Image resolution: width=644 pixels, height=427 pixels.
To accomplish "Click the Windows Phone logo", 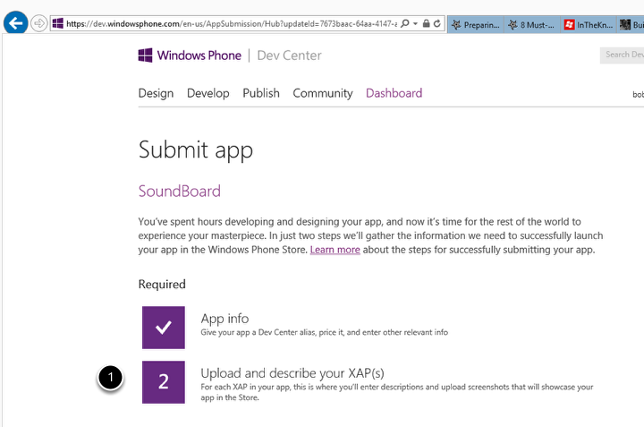I will (190, 56).
